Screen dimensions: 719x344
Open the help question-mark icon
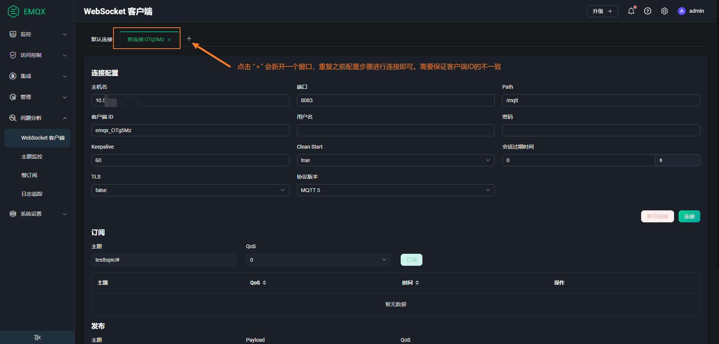click(x=647, y=11)
